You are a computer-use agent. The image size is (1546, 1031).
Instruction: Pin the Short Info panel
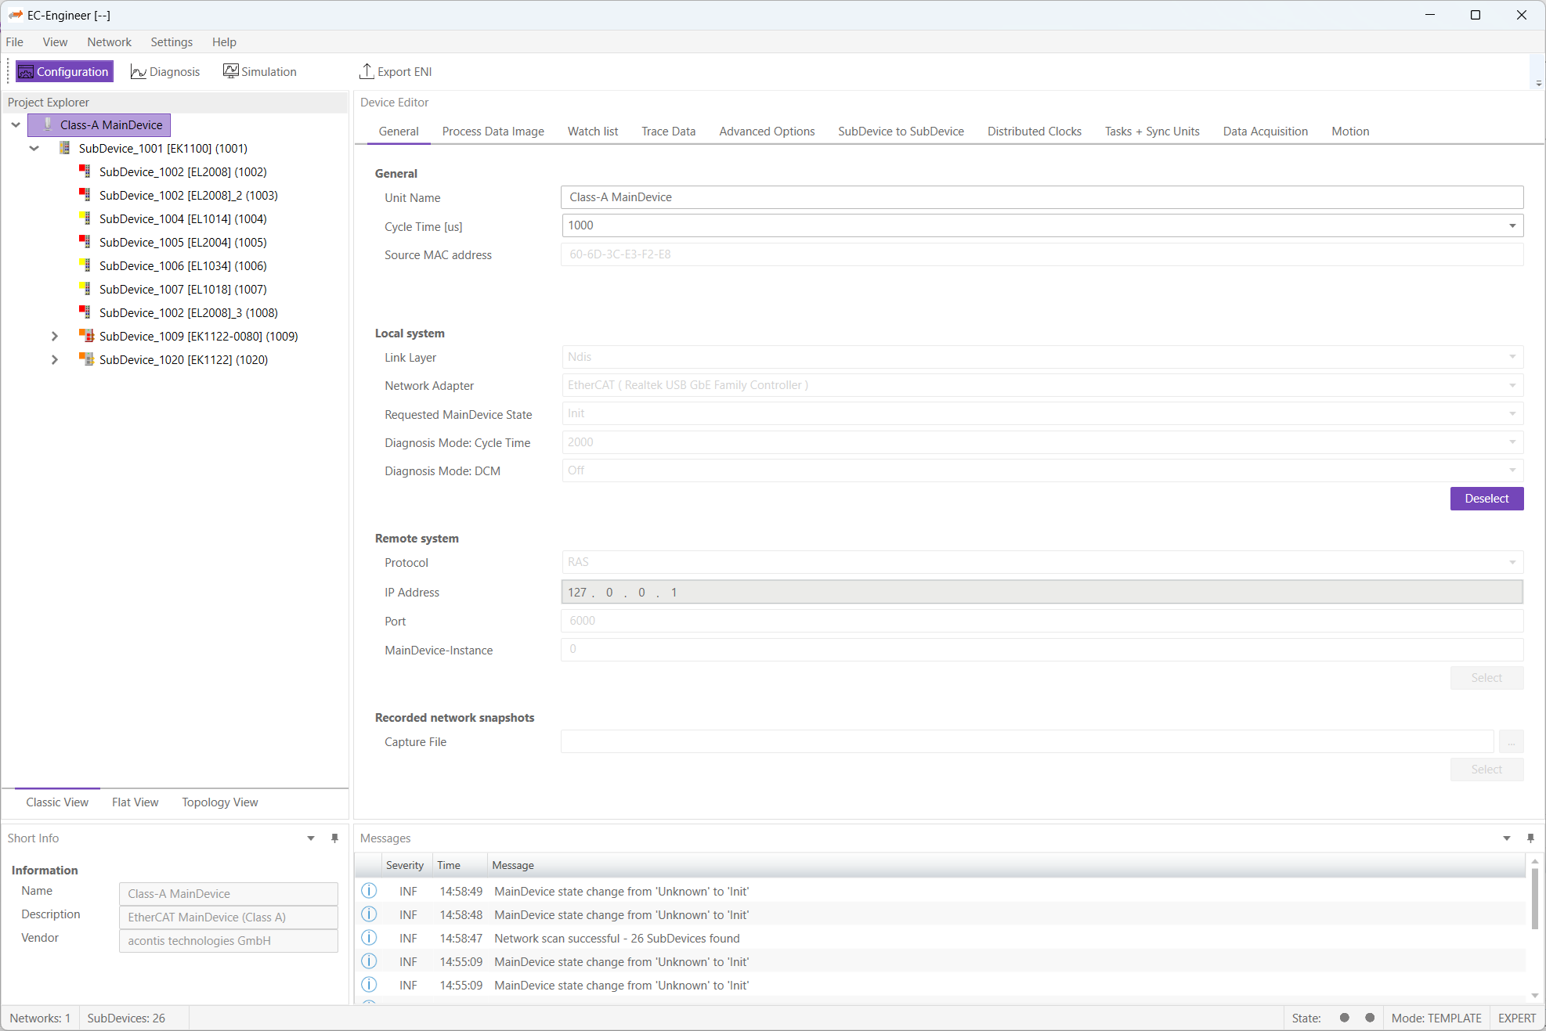tap(335, 838)
